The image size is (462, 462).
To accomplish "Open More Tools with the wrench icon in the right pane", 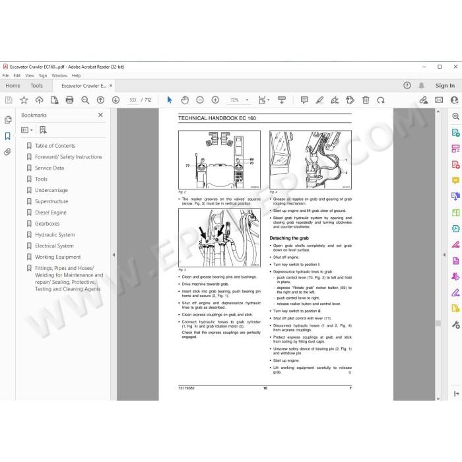I will tap(455, 325).
